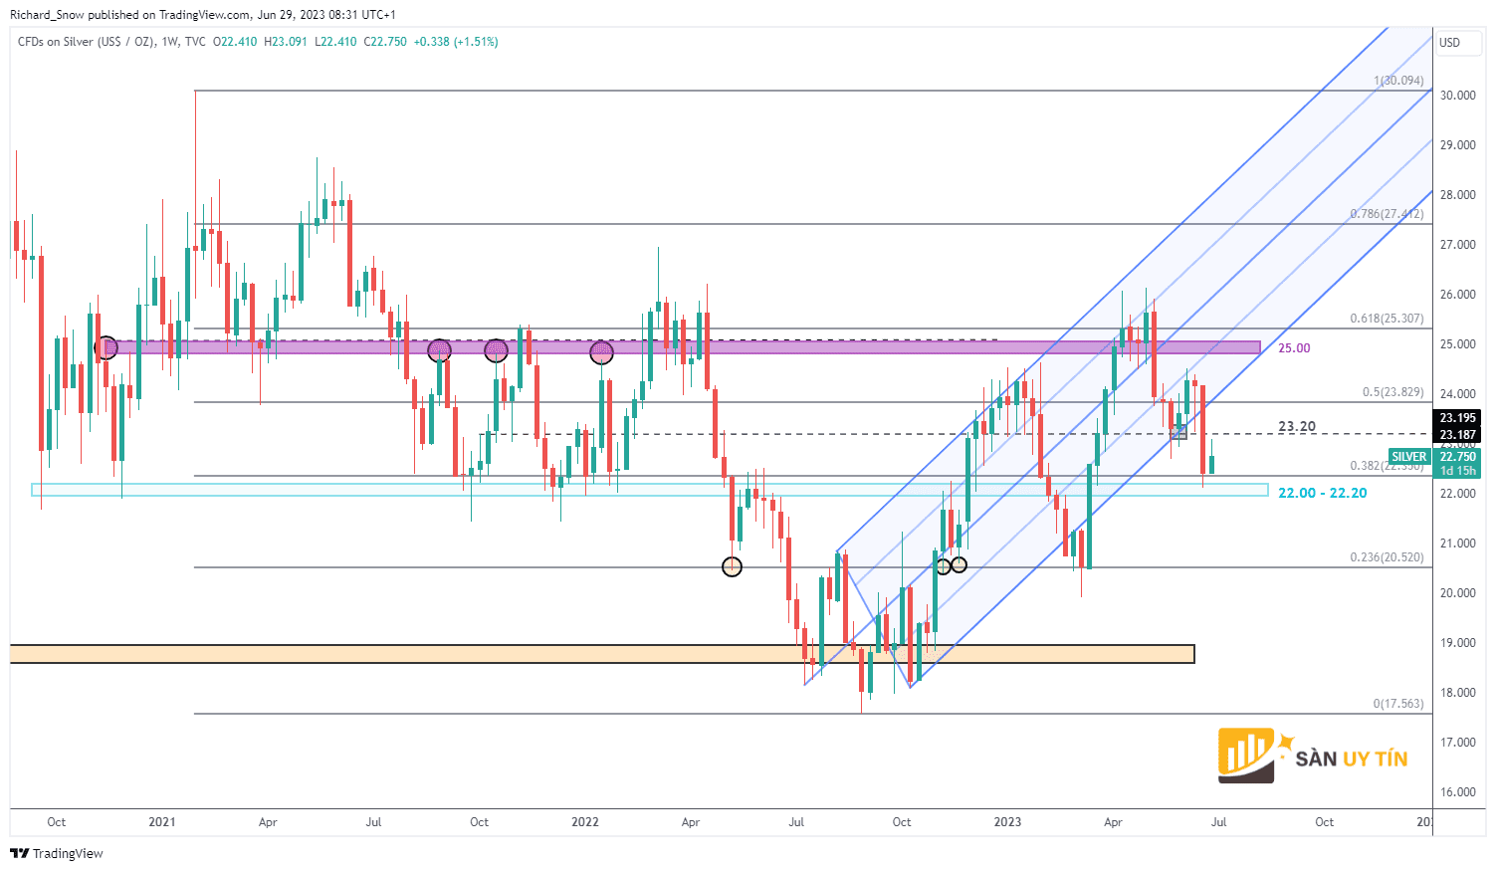Click the 0.618(25.307) Fibonacci label
The width and height of the screenshot is (1496, 871).
[x=1387, y=319]
